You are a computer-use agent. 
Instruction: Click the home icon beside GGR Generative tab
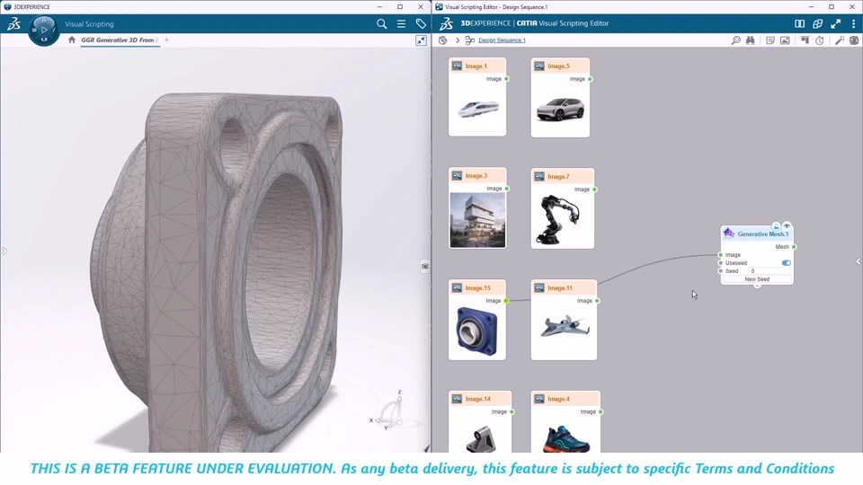(72, 40)
